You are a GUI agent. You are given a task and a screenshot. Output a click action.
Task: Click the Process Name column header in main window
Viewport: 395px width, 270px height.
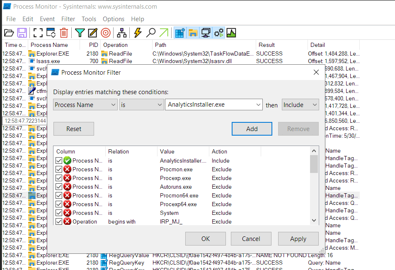pos(53,45)
